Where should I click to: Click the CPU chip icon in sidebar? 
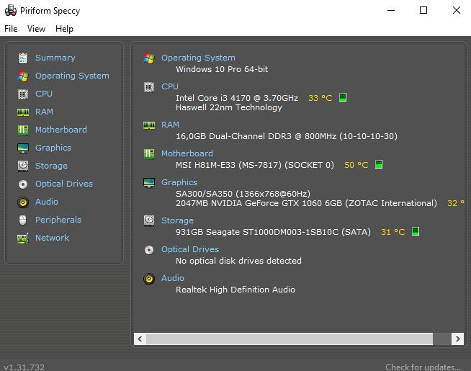(23, 94)
